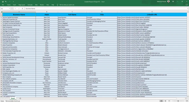The width and height of the screenshot is (189, 102).
Task: Click vertical scrollbar down arrow
Action: 188,96
